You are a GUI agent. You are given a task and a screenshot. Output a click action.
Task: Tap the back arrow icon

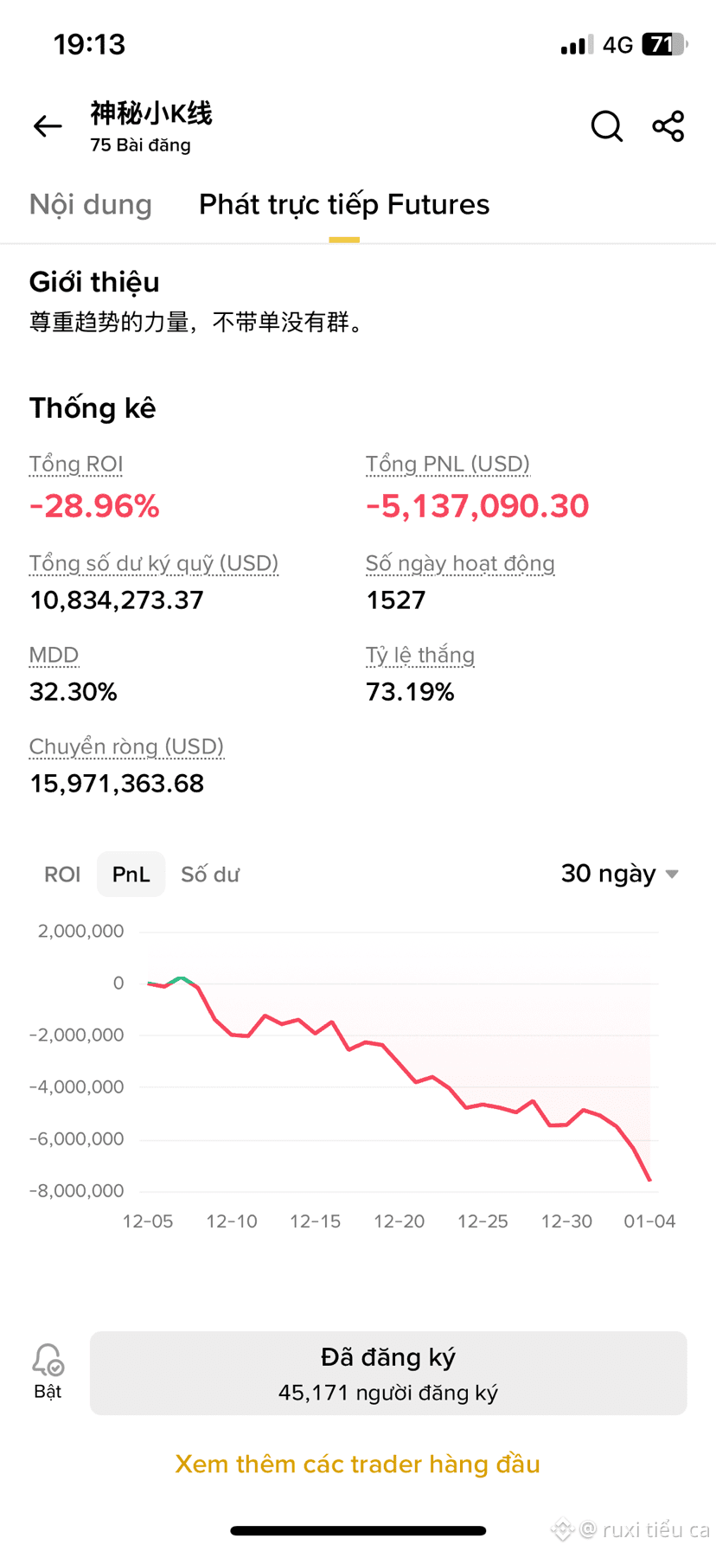click(48, 126)
